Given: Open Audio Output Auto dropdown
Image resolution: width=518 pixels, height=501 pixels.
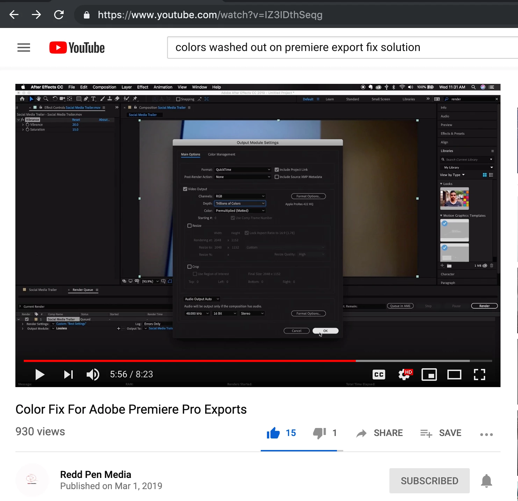Looking at the screenshot, I should click(202, 299).
